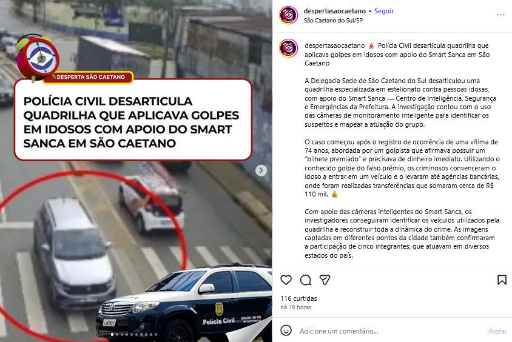512x342 pixels.
Task: Click the header profile avatar
Action: 288,15
